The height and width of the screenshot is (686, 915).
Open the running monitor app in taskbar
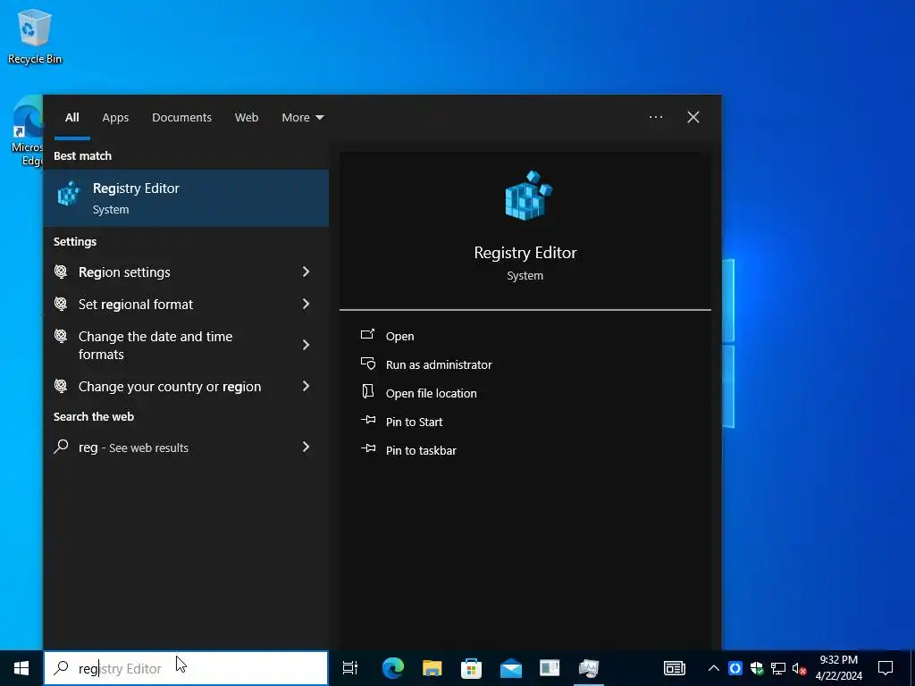[x=589, y=668]
